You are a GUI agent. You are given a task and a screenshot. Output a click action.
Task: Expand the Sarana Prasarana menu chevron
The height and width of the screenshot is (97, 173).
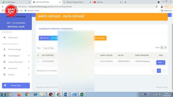click(x=29, y=62)
